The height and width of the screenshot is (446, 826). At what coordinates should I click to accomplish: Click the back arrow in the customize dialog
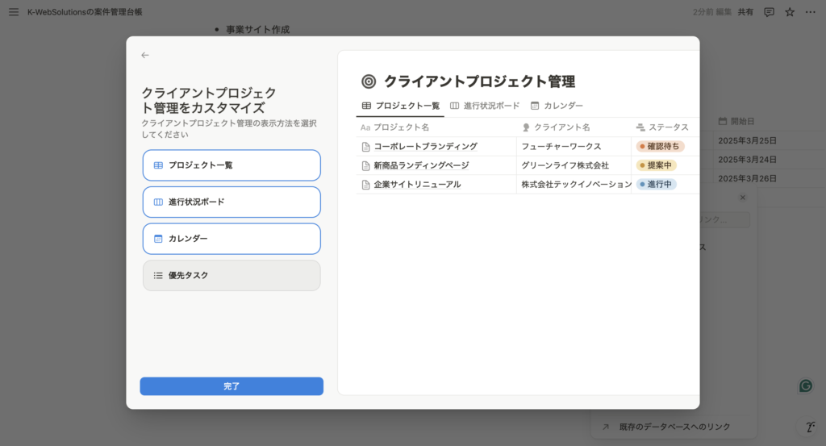click(x=145, y=56)
